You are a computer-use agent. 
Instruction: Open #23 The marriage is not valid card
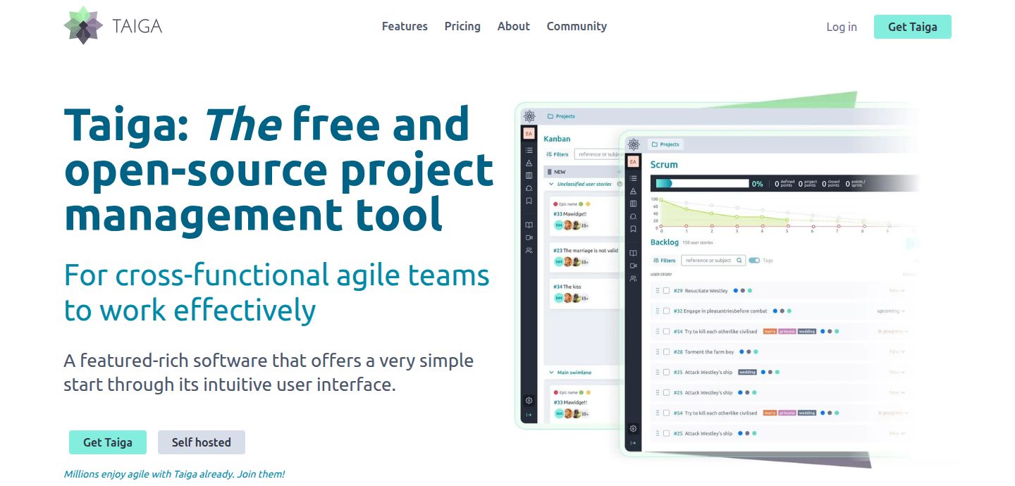click(x=585, y=256)
